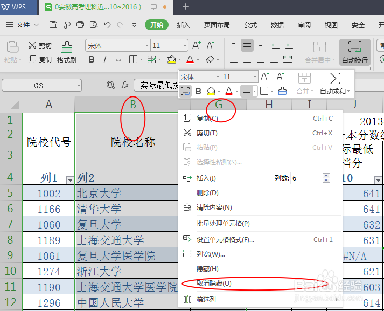The width and height of the screenshot is (384, 311).
Task: Open the 列1 filter dropdown arrow
Action: click(70, 181)
